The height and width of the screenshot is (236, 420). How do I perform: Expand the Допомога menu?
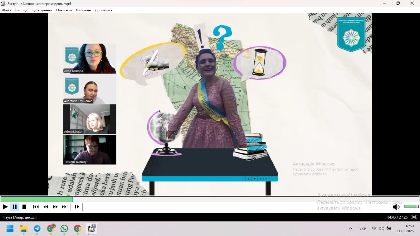point(103,10)
